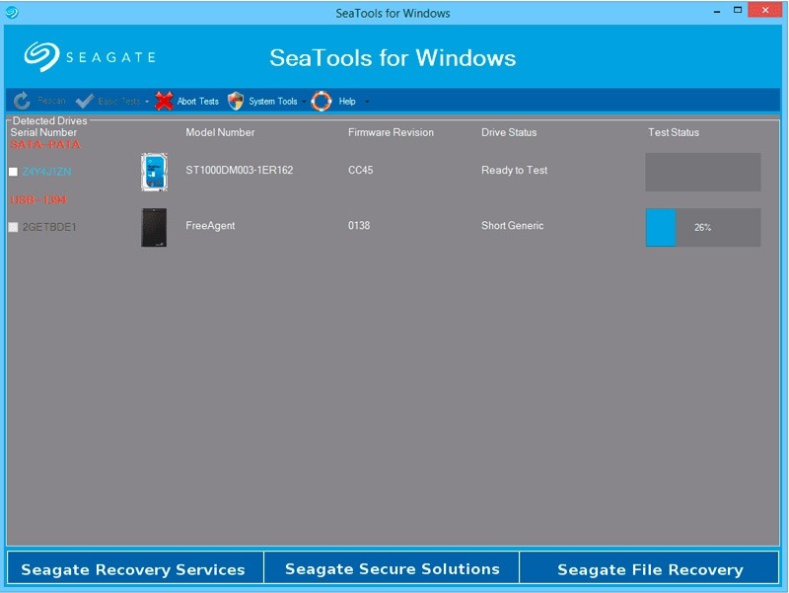Click model ST1000DM003-1ER162
Viewport: 789px width, 593px height.
point(239,170)
